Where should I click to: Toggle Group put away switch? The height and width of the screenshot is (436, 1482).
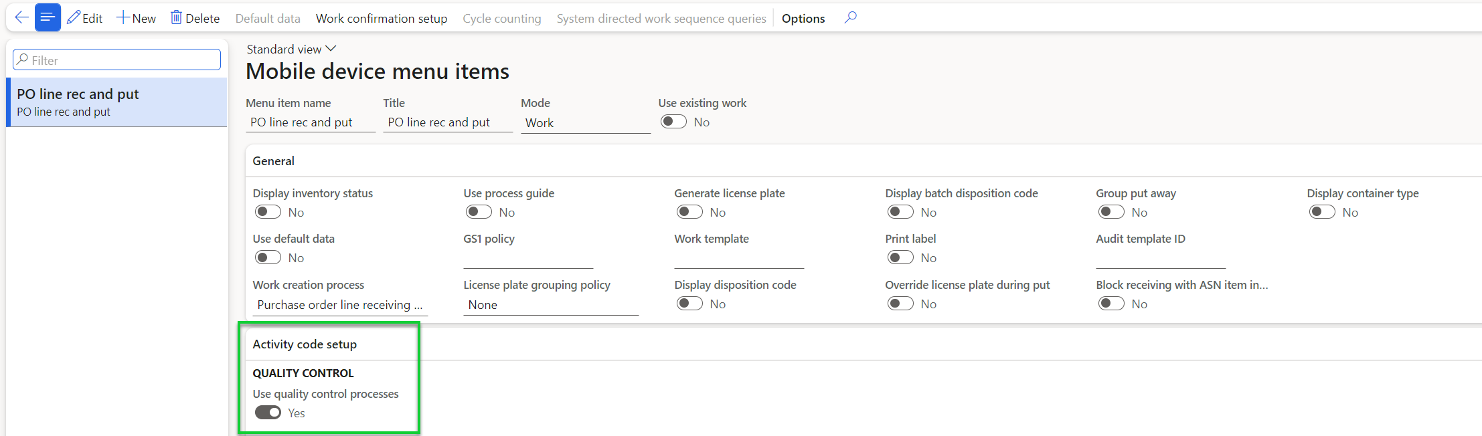1111,212
